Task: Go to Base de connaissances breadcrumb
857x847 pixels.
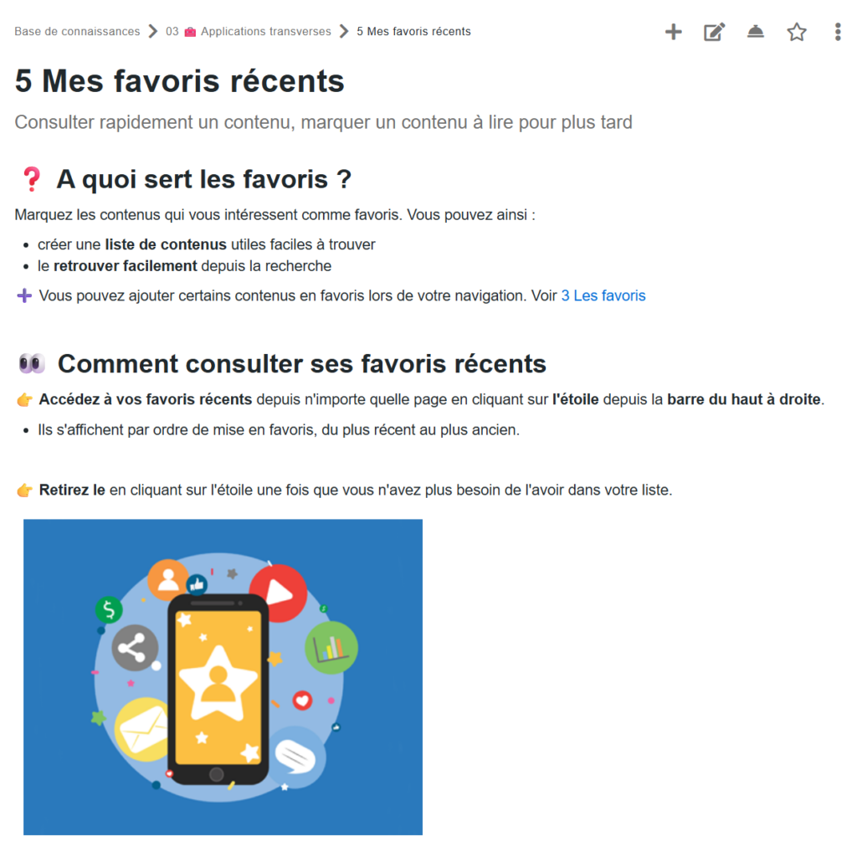Action: (x=77, y=32)
